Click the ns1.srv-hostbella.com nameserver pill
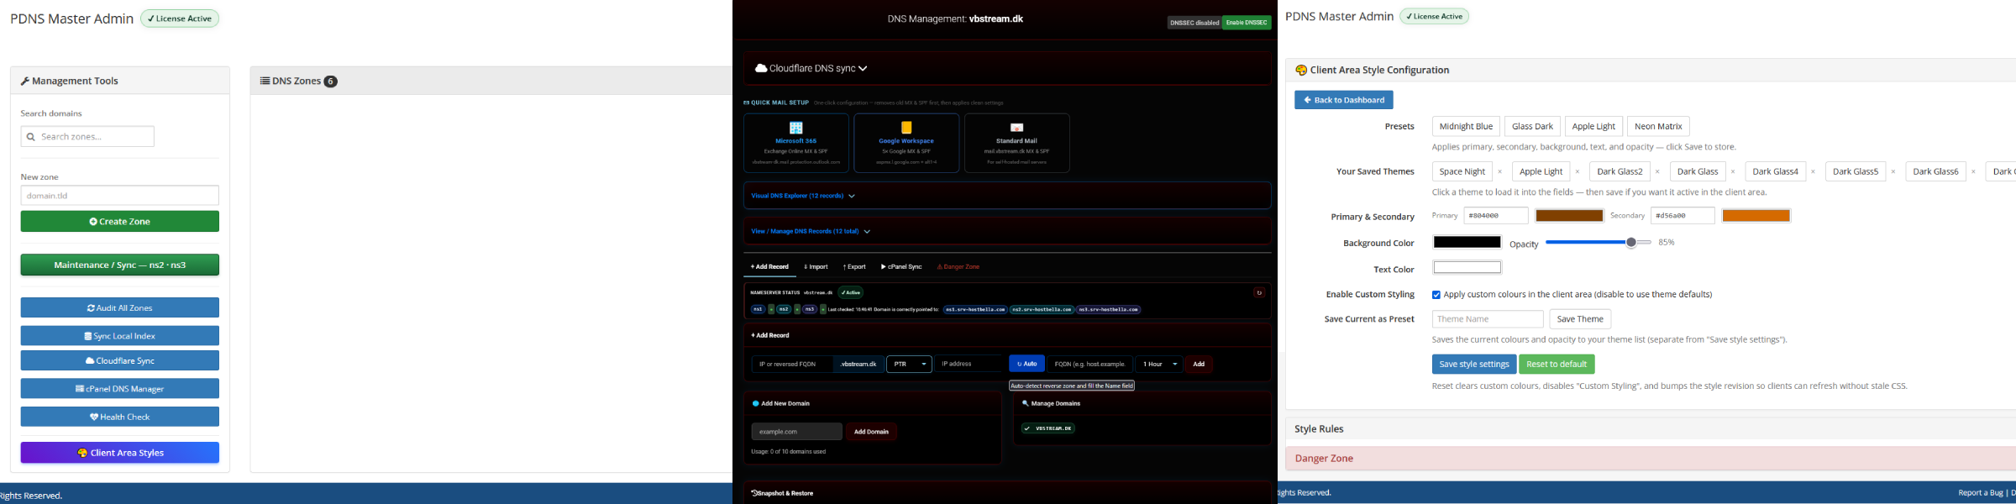The height and width of the screenshot is (504, 2016). pos(974,309)
